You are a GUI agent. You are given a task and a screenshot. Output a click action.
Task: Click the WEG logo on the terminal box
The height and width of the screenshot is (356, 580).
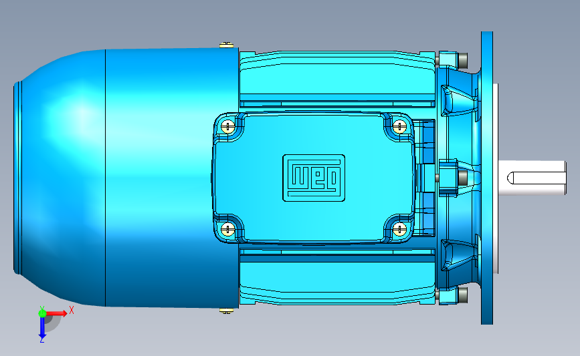(x=314, y=178)
